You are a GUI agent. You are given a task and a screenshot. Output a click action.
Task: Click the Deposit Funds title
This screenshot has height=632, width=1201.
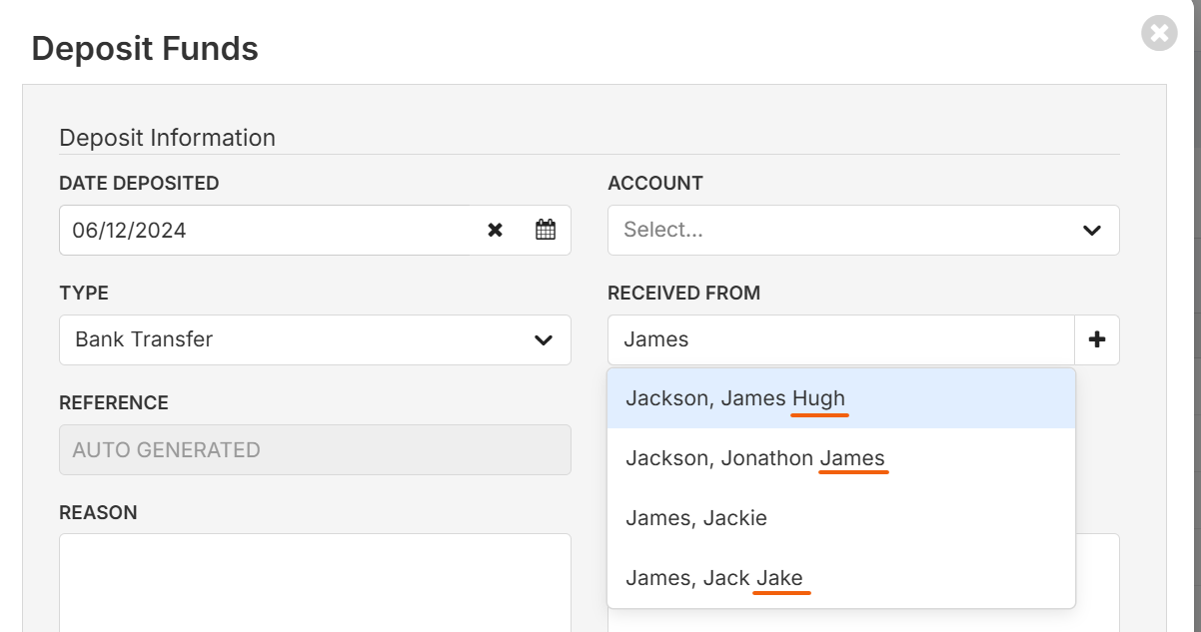[145, 48]
